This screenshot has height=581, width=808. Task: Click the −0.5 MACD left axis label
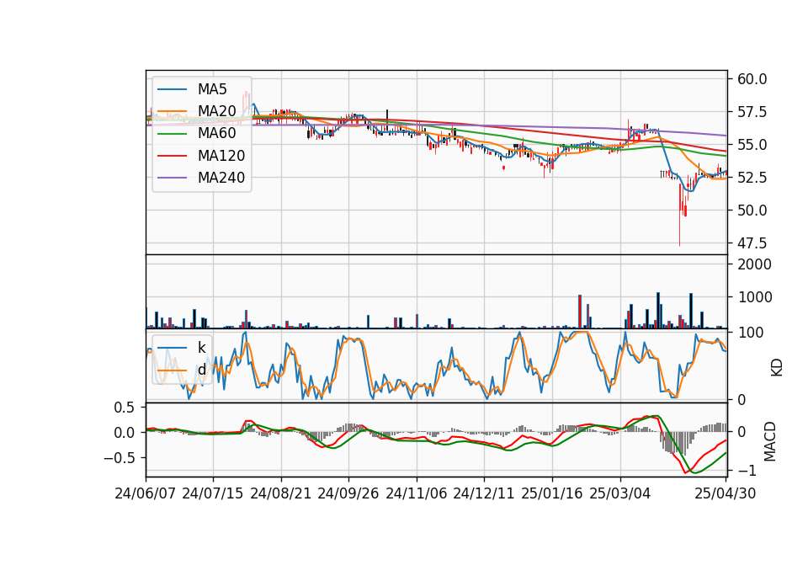tap(119, 458)
